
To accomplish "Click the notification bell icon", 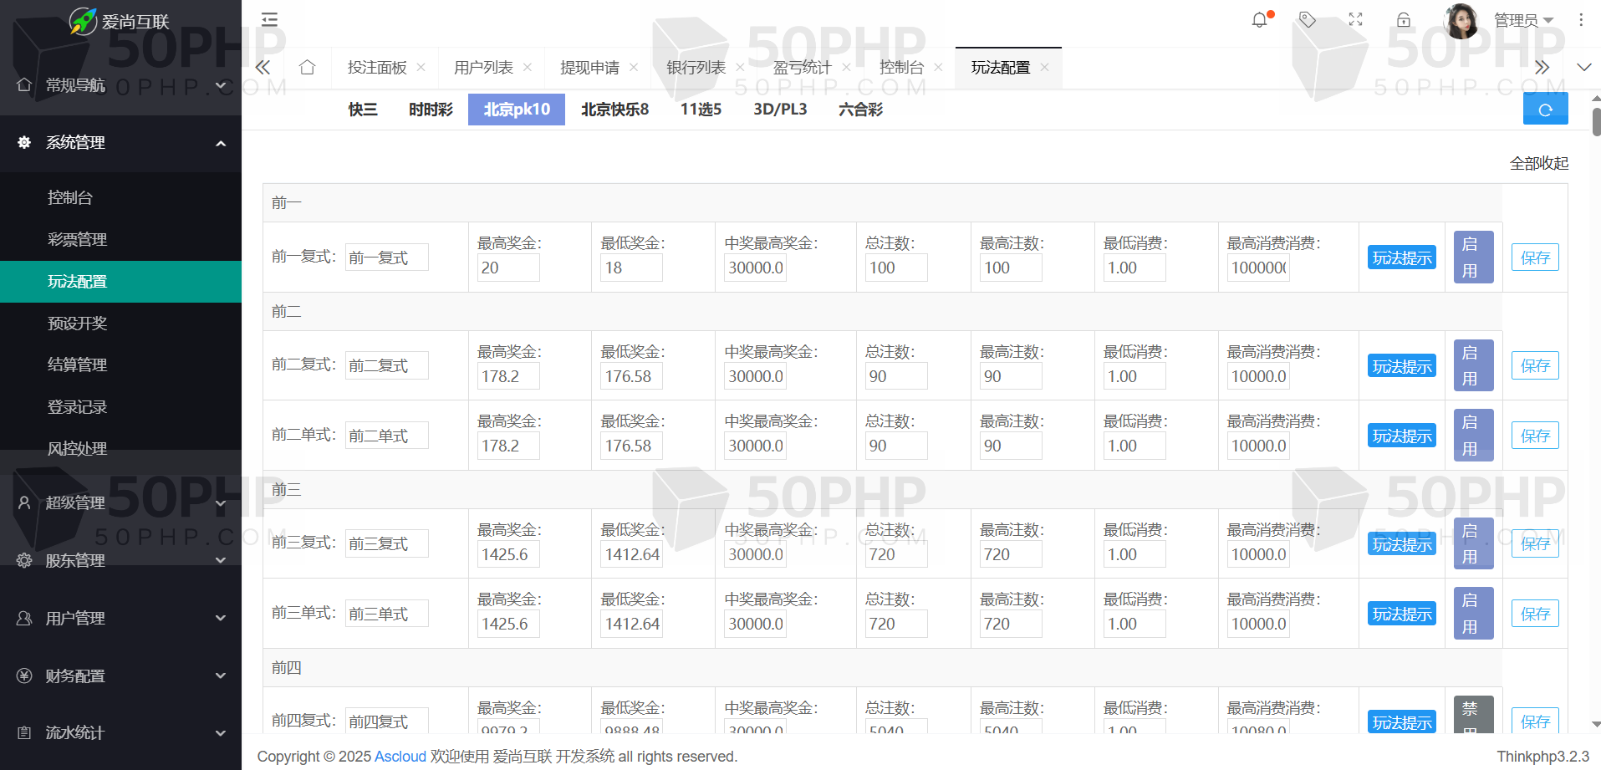I will (x=1259, y=20).
